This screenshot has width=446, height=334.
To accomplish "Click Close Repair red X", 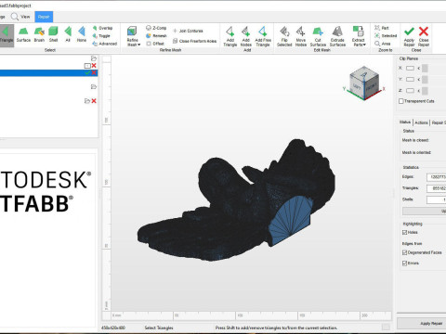I will [424, 36].
